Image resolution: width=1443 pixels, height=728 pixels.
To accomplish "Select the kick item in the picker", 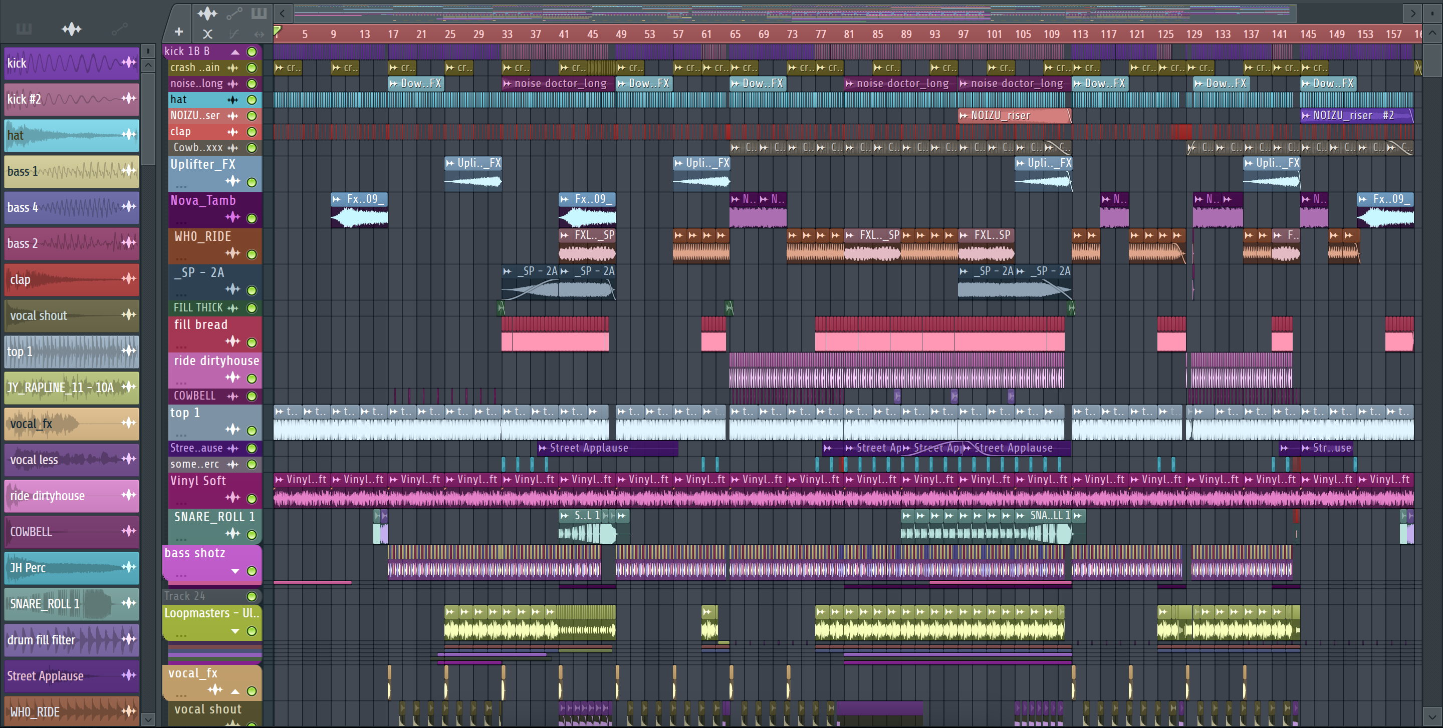I will pyautogui.click(x=72, y=63).
